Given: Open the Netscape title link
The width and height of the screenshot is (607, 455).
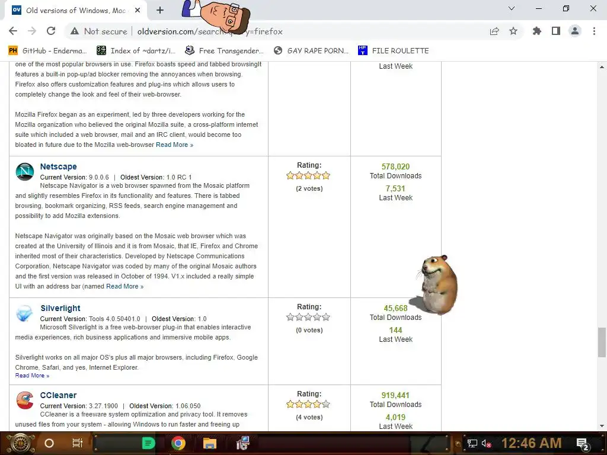Looking at the screenshot, I should 59,166.
